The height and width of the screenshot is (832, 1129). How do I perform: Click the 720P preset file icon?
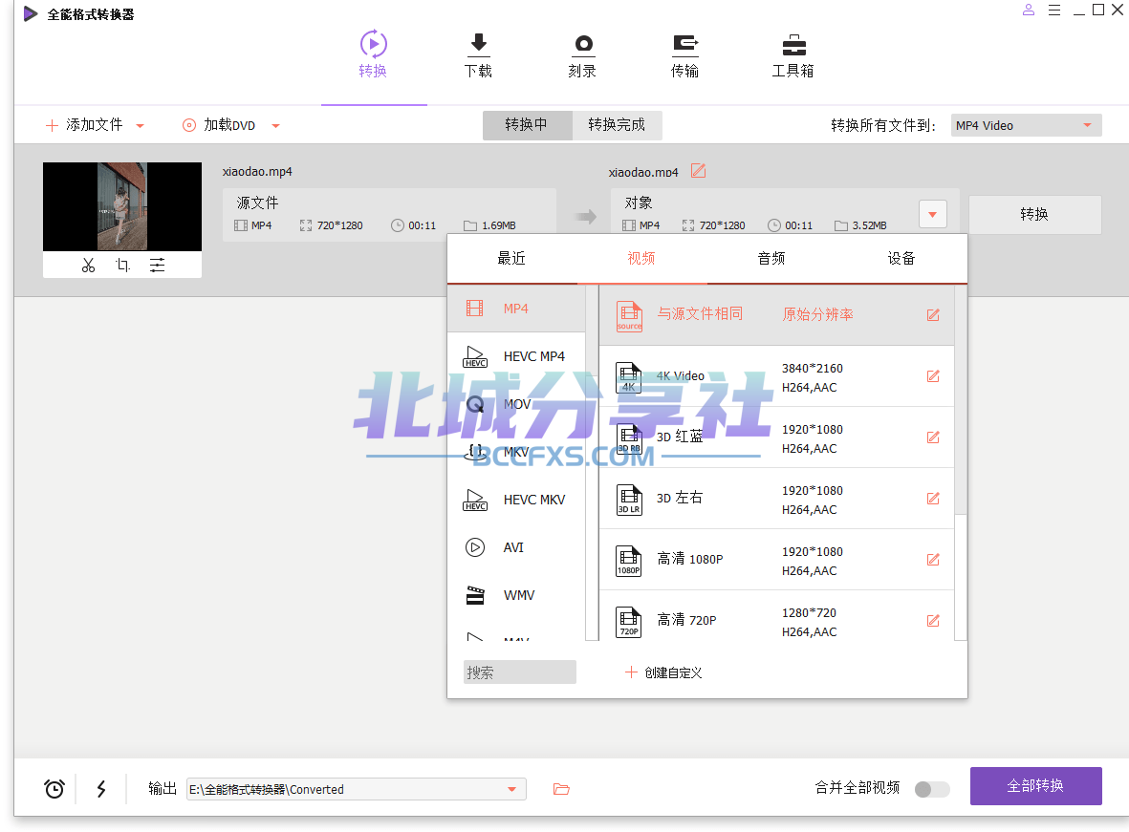pos(629,622)
